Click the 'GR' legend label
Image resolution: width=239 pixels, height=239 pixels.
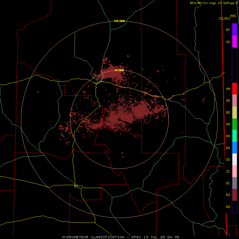pyautogui.click(x=228, y=101)
